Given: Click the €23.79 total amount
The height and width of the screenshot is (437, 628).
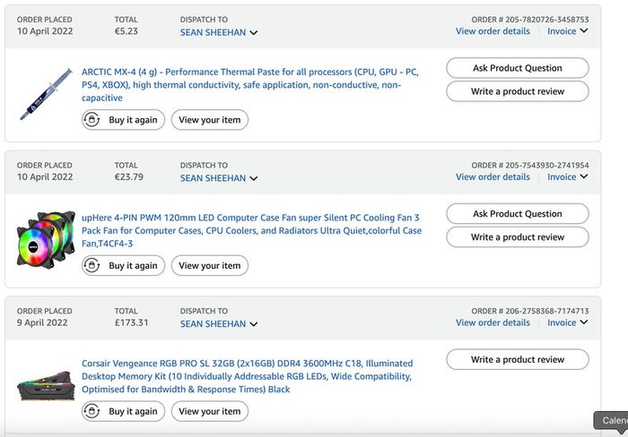Looking at the screenshot, I should click(x=129, y=176).
